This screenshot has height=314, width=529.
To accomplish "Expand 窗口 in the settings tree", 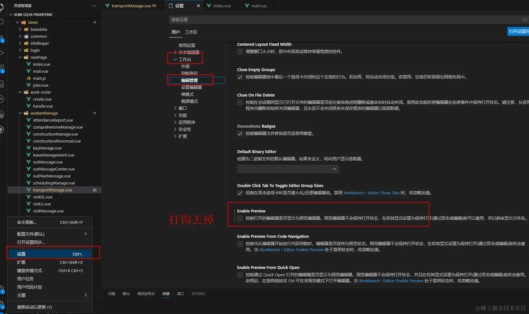I will [175, 108].
